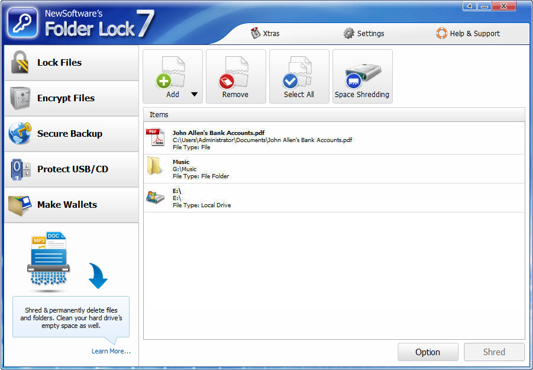Select the E:\ local drive icon
Screen dimensions: 533x370
coord(155,197)
